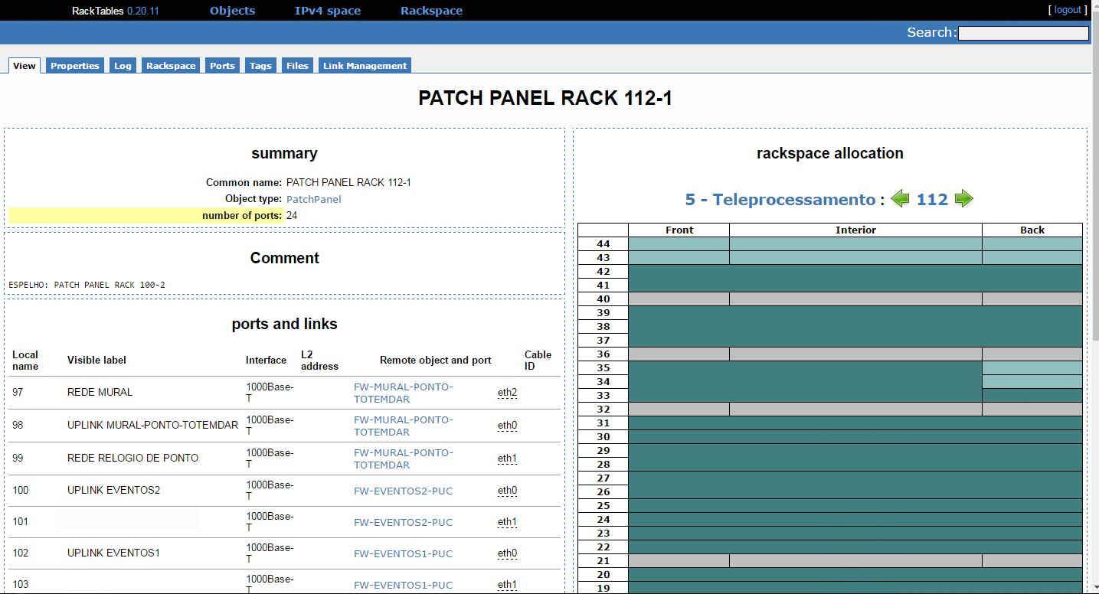The image size is (1099, 594).
Task: Open the Link Management tab
Action: (365, 66)
